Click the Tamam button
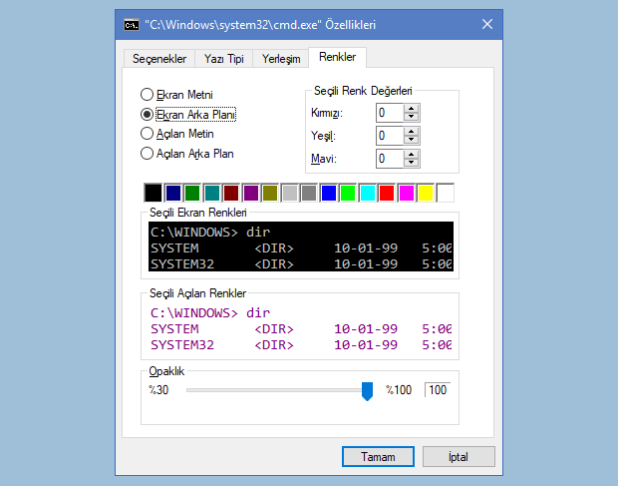 pos(378,457)
